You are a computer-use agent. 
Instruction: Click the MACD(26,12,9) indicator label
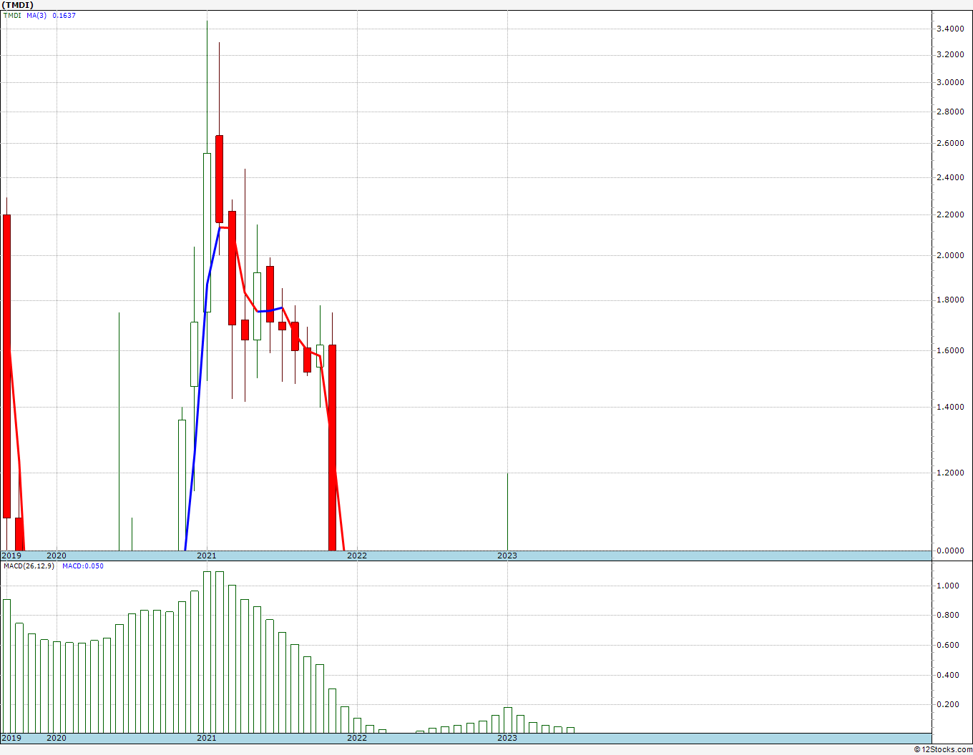[x=28, y=566]
